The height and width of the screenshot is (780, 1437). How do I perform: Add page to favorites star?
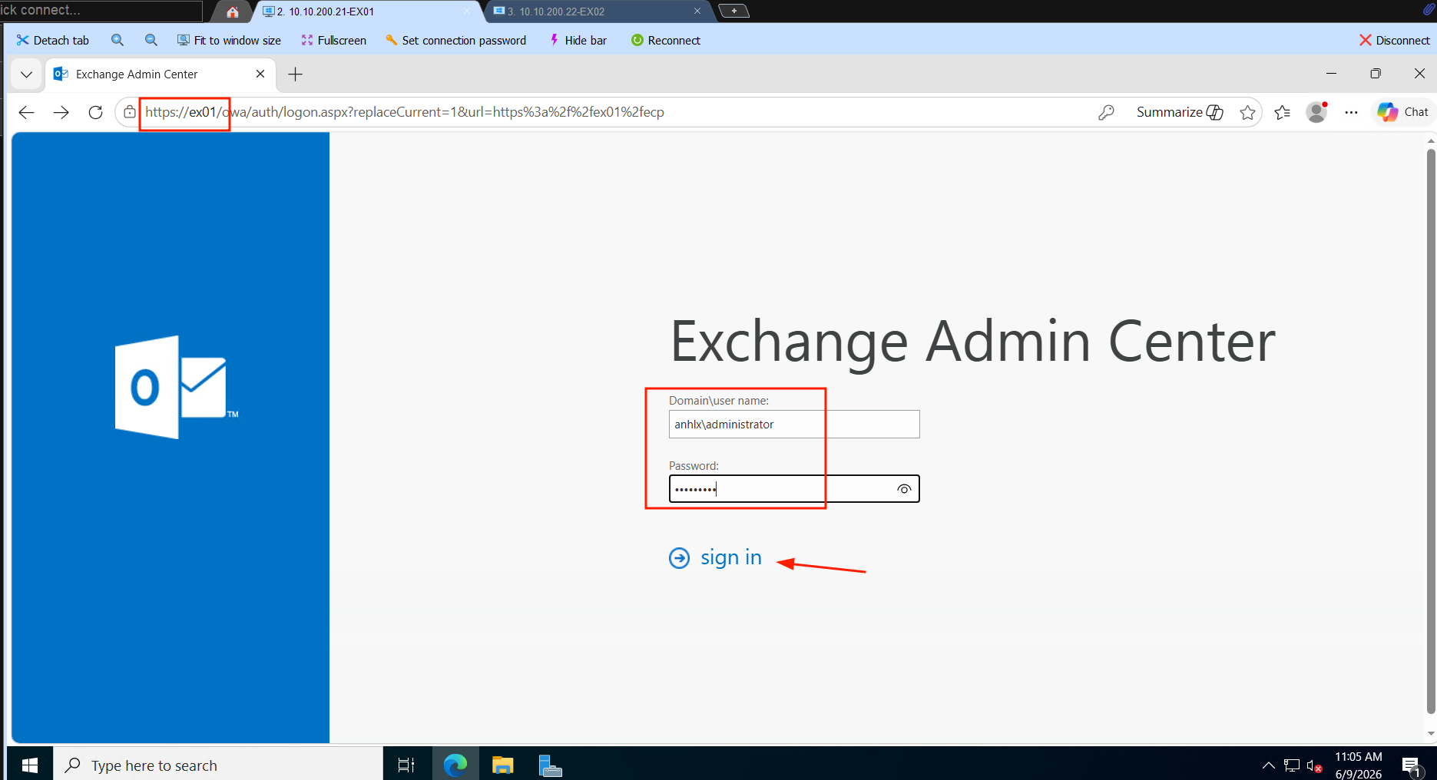[x=1247, y=112]
